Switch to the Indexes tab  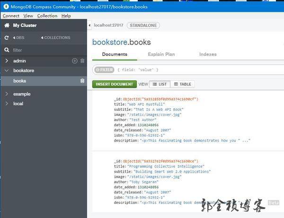click(x=208, y=54)
